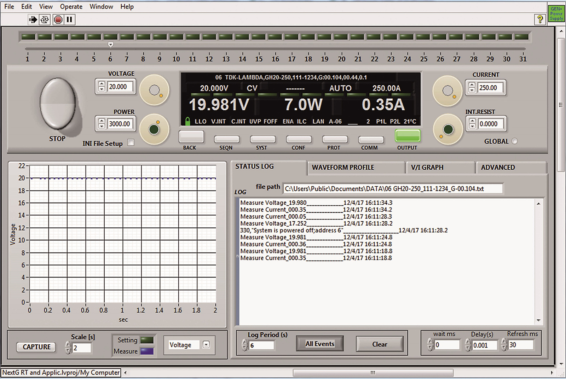Click the Run Continuously toolbar icon

[45, 19]
